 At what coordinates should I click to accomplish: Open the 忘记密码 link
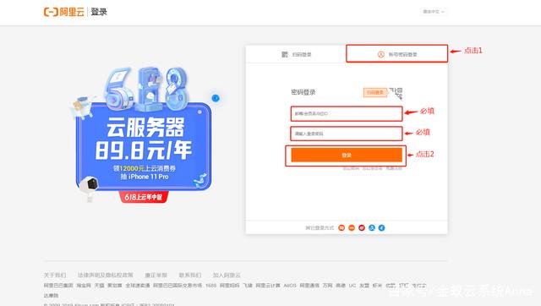pyautogui.click(x=351, y=168)
